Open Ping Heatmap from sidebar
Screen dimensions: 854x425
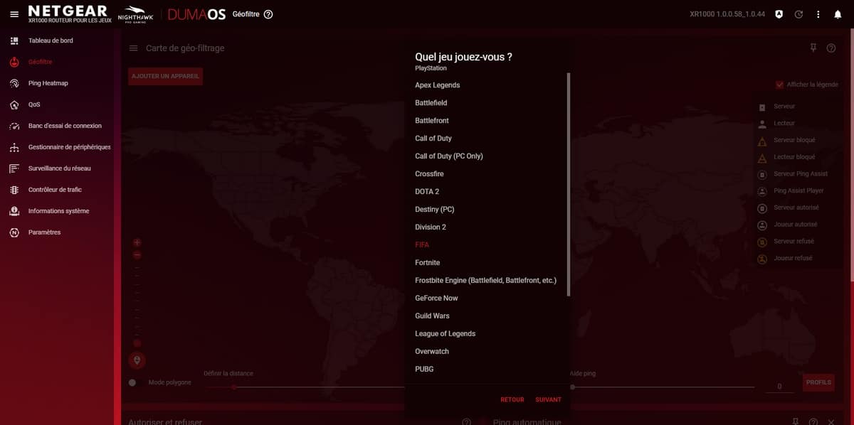(x=48, y=83)
